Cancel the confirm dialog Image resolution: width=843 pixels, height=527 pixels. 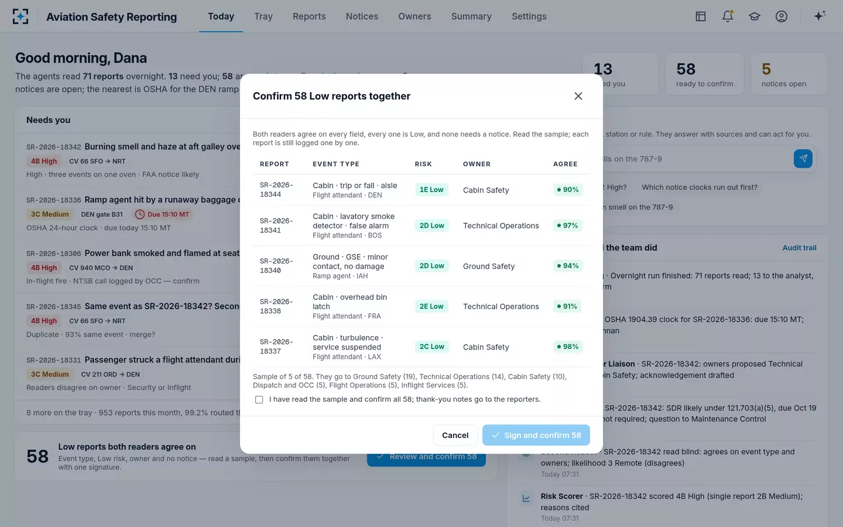455,435
